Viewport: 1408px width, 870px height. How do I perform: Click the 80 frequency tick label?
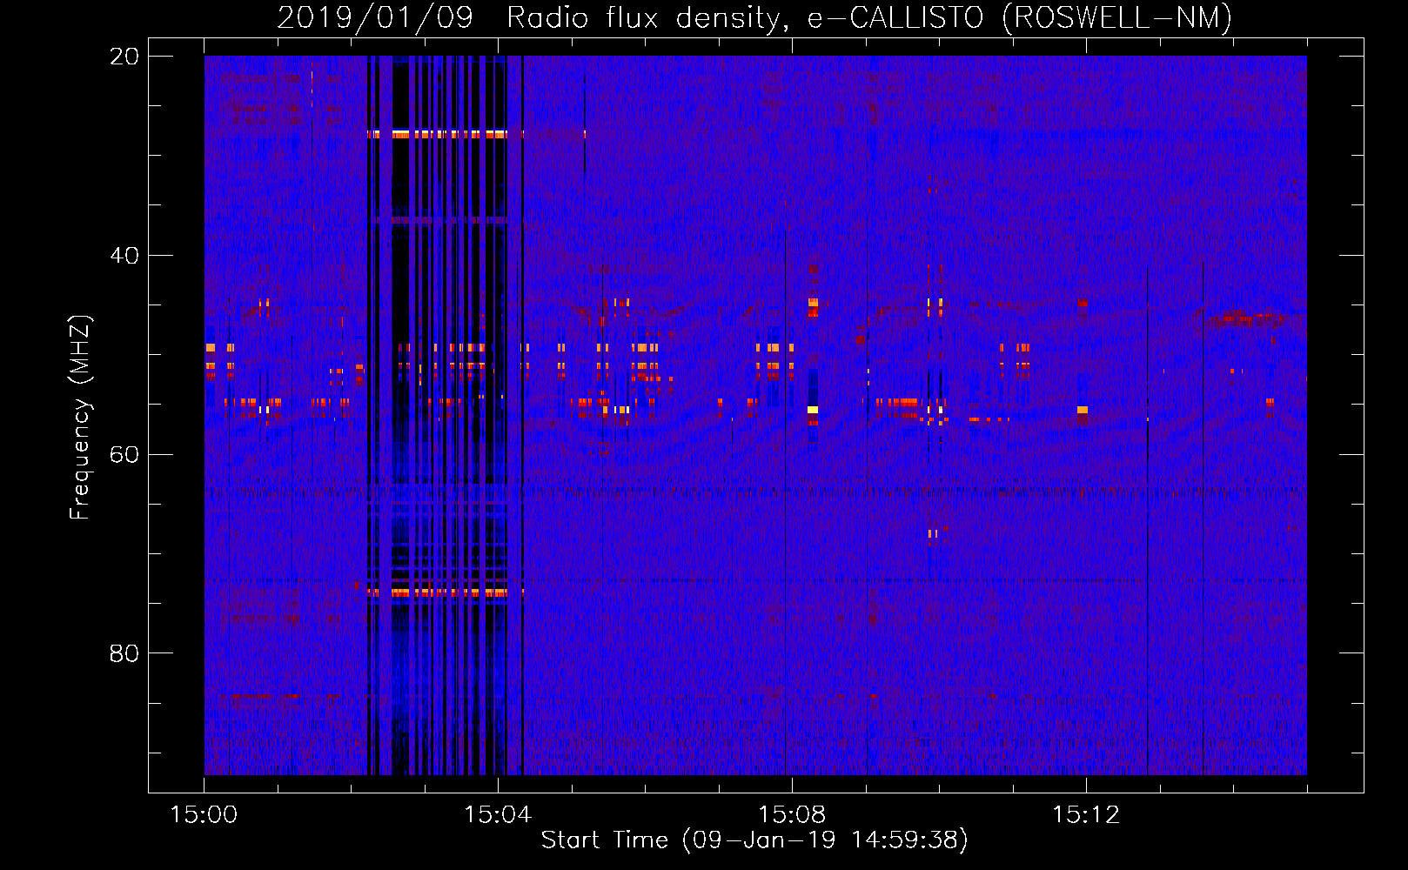tap(124, 653)
